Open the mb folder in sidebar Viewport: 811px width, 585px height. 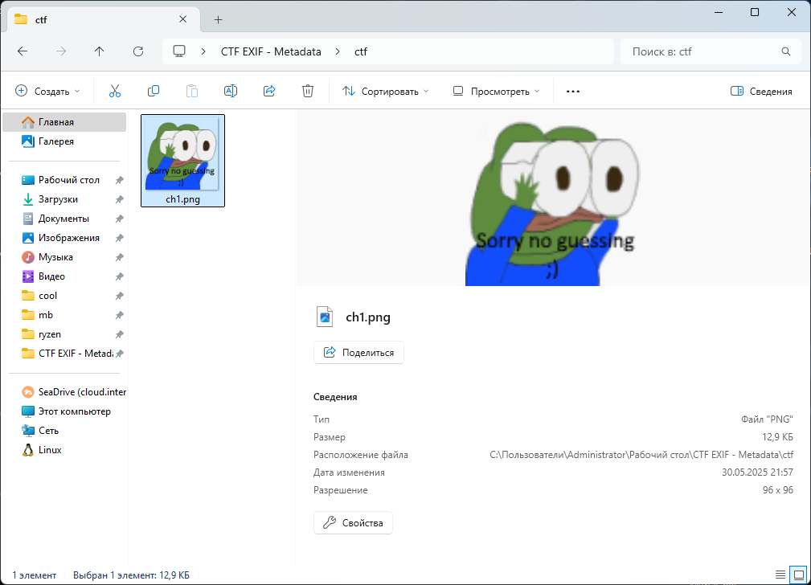click(x=64, y=315)
